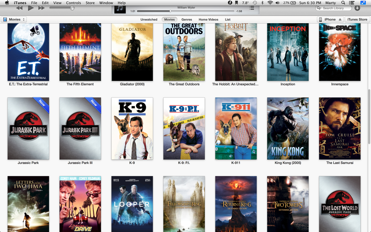This screenshot has height=232, width=371.
Task: Click the Marty user name menu
Action: 331,3
